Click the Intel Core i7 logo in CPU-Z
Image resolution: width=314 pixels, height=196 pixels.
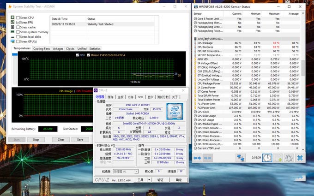point(175,112)
